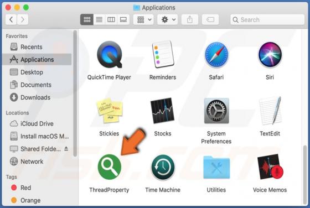Launch Safari from Applications

(x=216, y=55)
